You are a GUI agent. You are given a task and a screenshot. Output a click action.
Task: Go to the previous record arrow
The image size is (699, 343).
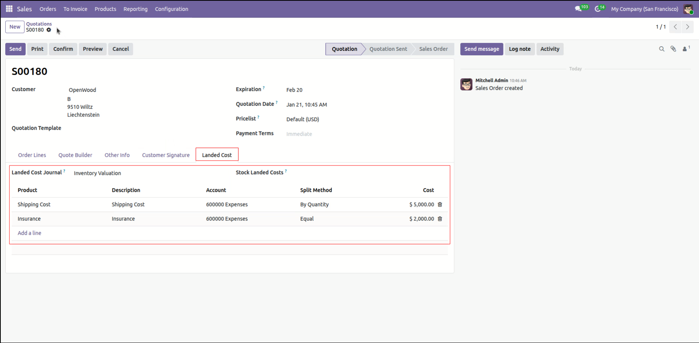tap(675, 27)
